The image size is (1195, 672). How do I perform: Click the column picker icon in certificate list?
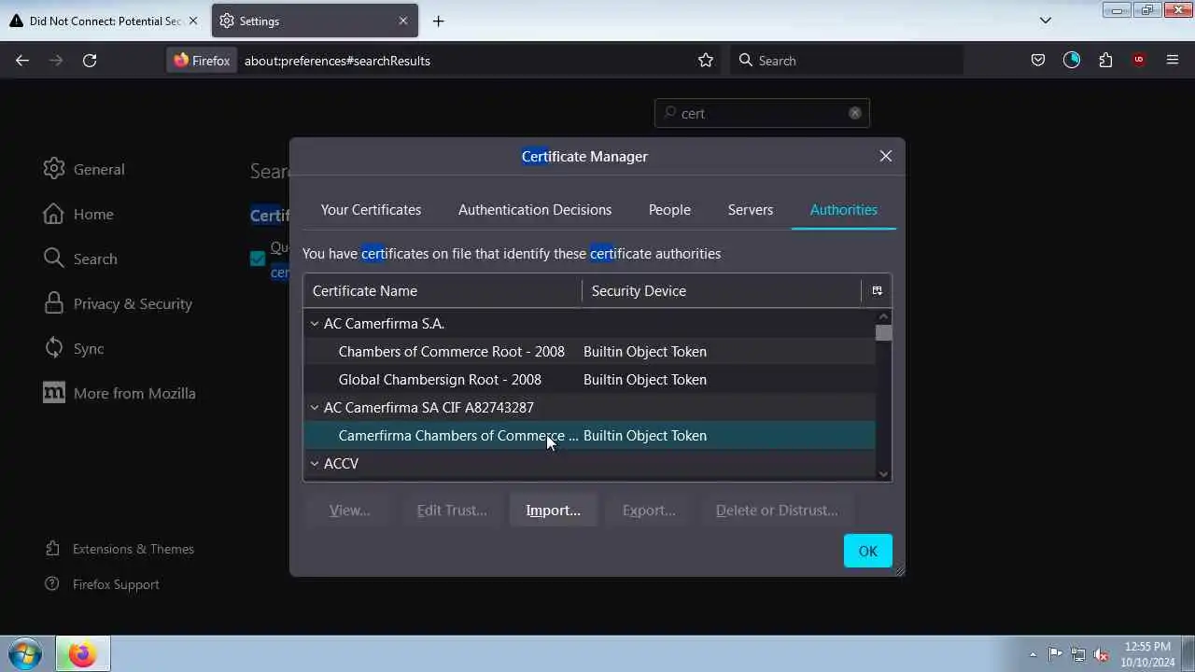(x=877, y=291)
